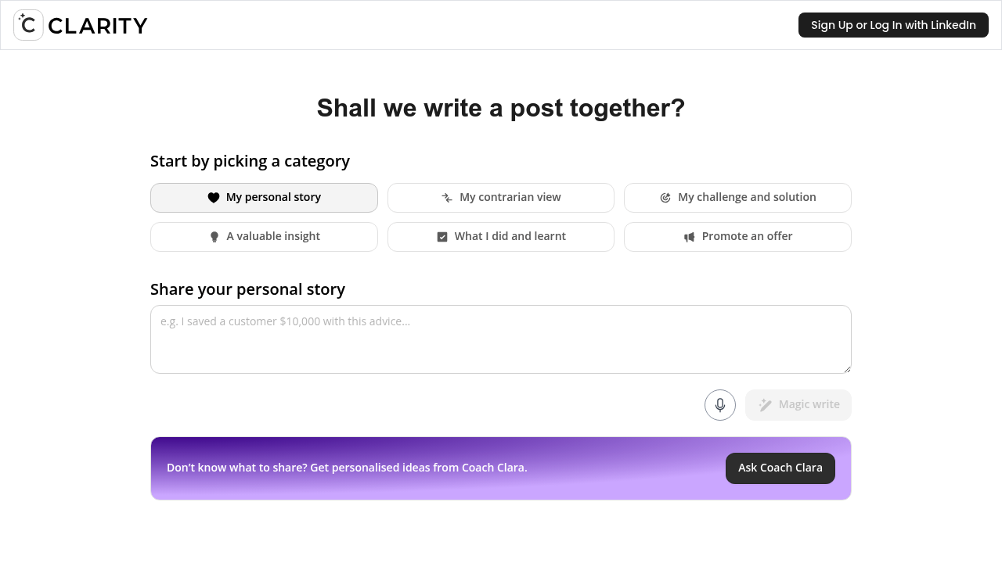The image size is (1002, 563).
Task: Click the 'Ask Coach Clara' button
Action: coord(780,468)
